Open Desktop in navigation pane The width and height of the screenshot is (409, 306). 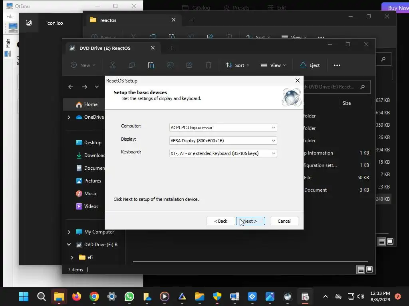(x=89, y=143)
